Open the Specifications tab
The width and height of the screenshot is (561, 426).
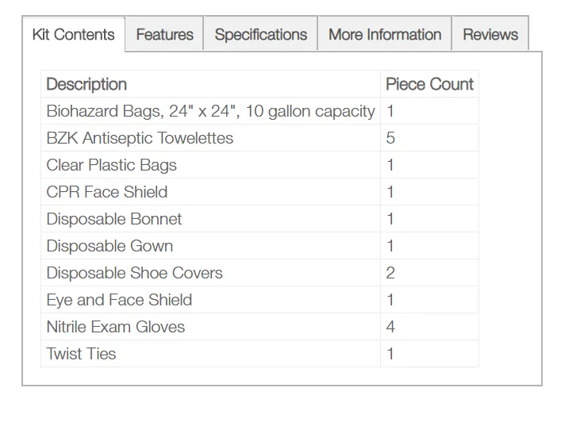261,34
